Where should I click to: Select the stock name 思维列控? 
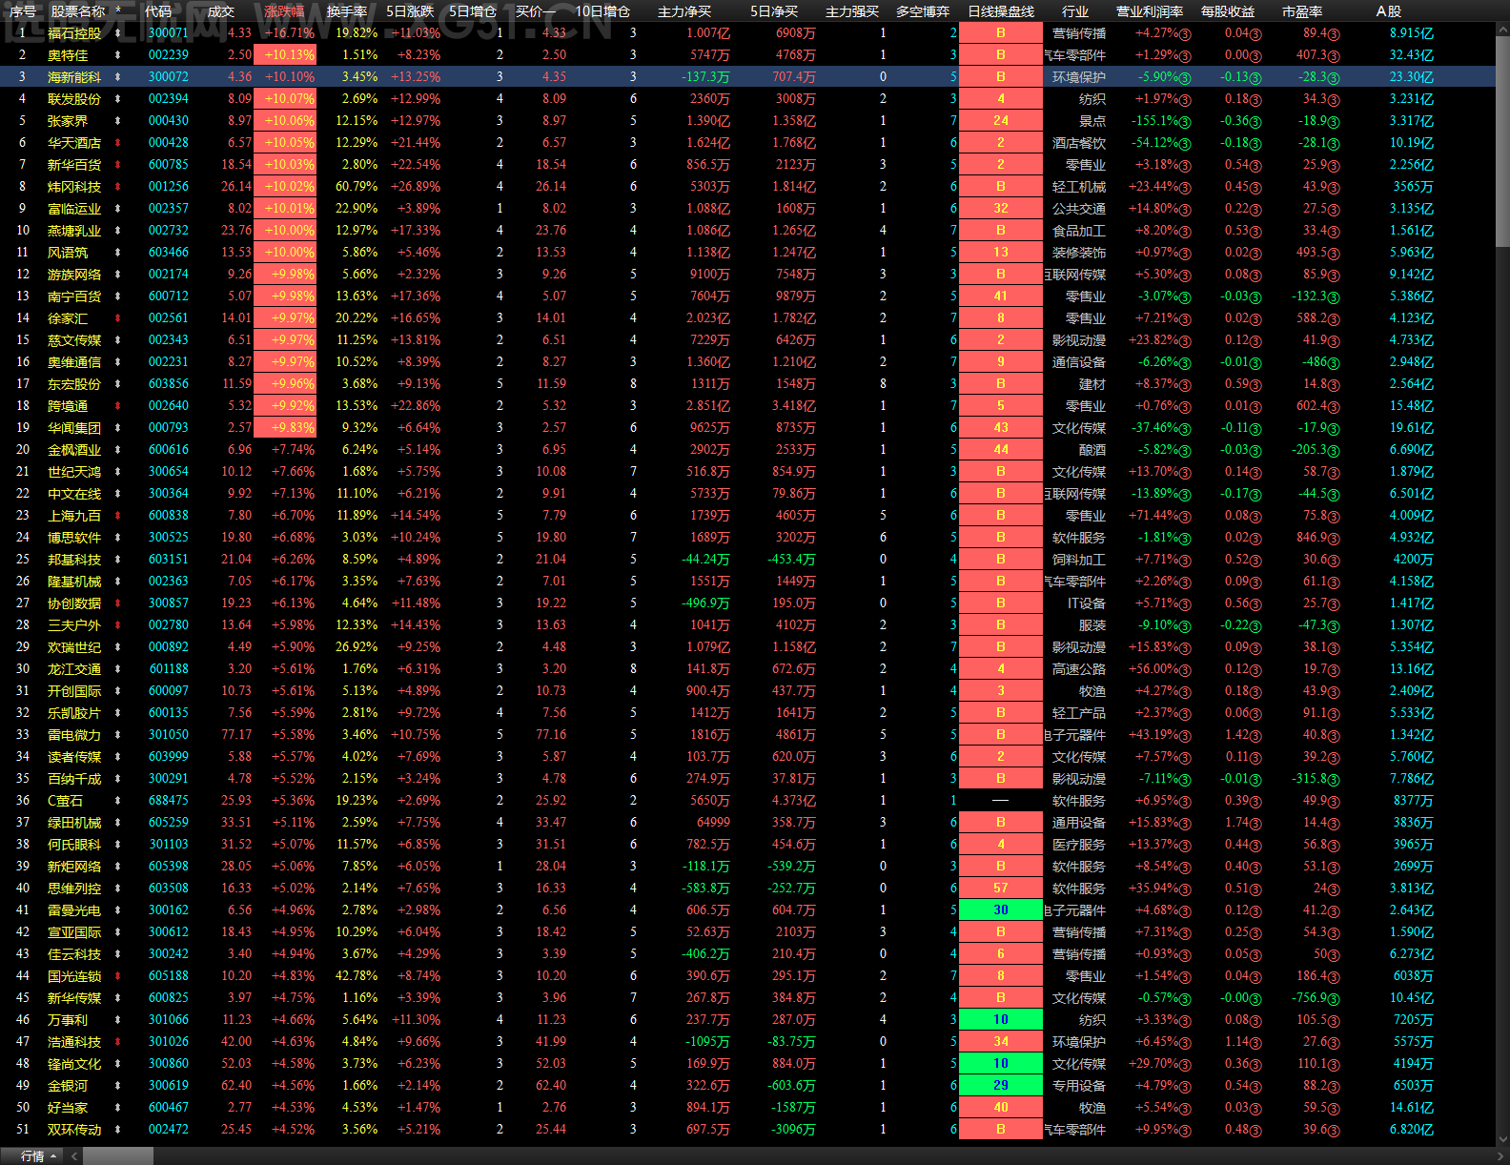click(74, 889)
